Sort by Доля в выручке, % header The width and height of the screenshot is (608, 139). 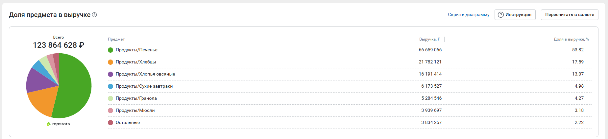tap(571, 39)
